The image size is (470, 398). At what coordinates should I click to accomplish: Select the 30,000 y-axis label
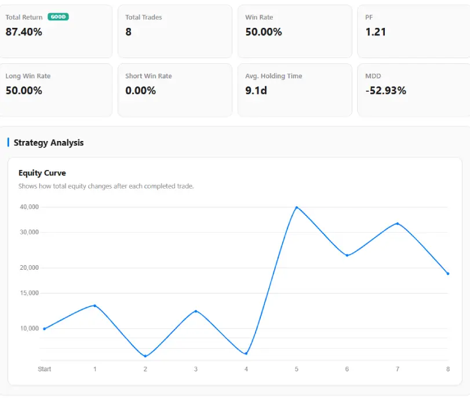pyautogui.click(x=30, y=232)
